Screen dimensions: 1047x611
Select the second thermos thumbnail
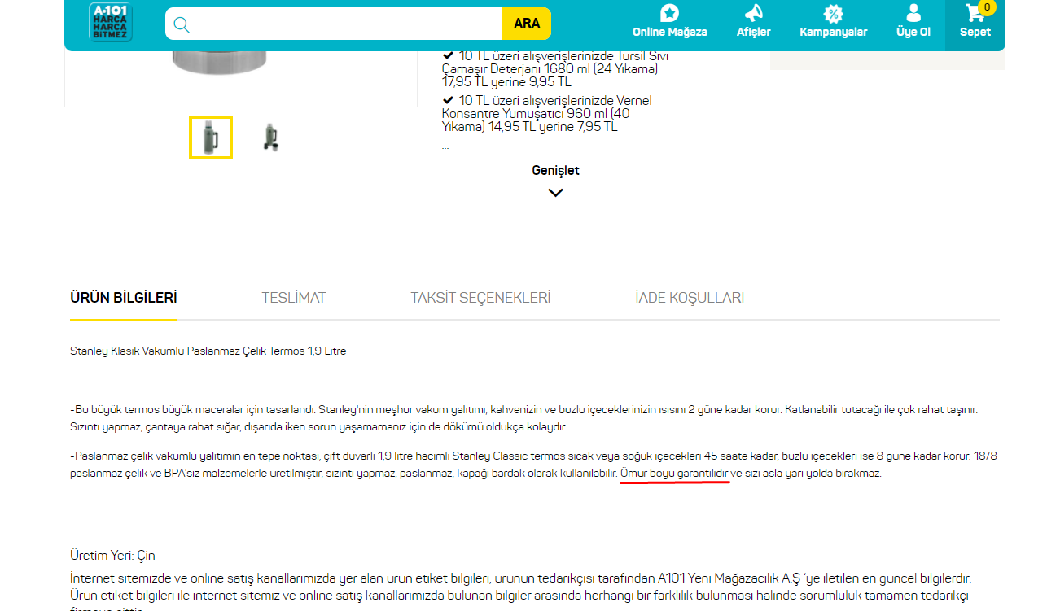coord(271,137)
